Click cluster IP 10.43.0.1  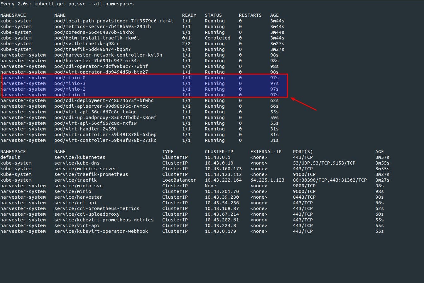click(x=218, y=157)
